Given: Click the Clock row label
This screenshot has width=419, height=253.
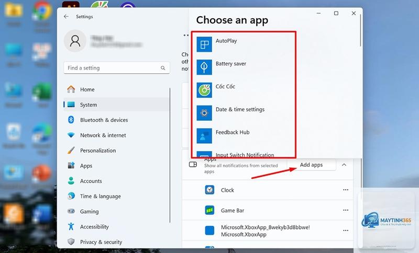Looking at the screenshot, I should pos(227,190).
